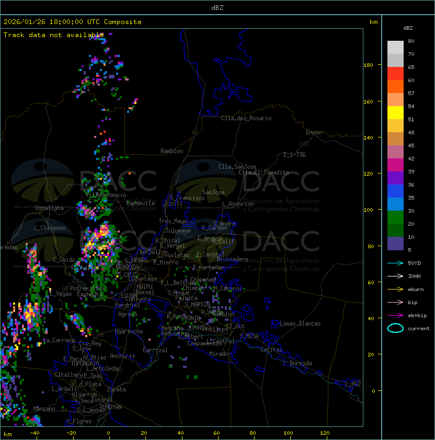The height and width of the screenshot is (440, 435).
Task: Click the UTC Composite timestamp text
Action: (73, 22)
